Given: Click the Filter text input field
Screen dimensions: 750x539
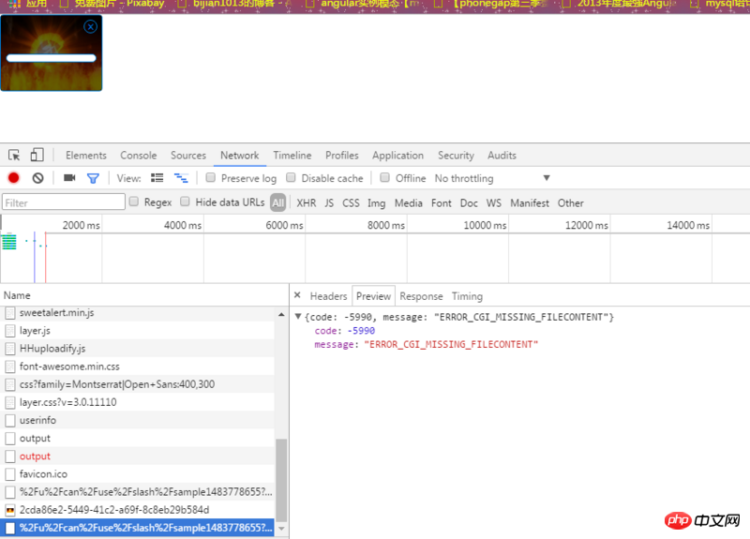Looking at the screenshot, I should click(x=64, y=202).
